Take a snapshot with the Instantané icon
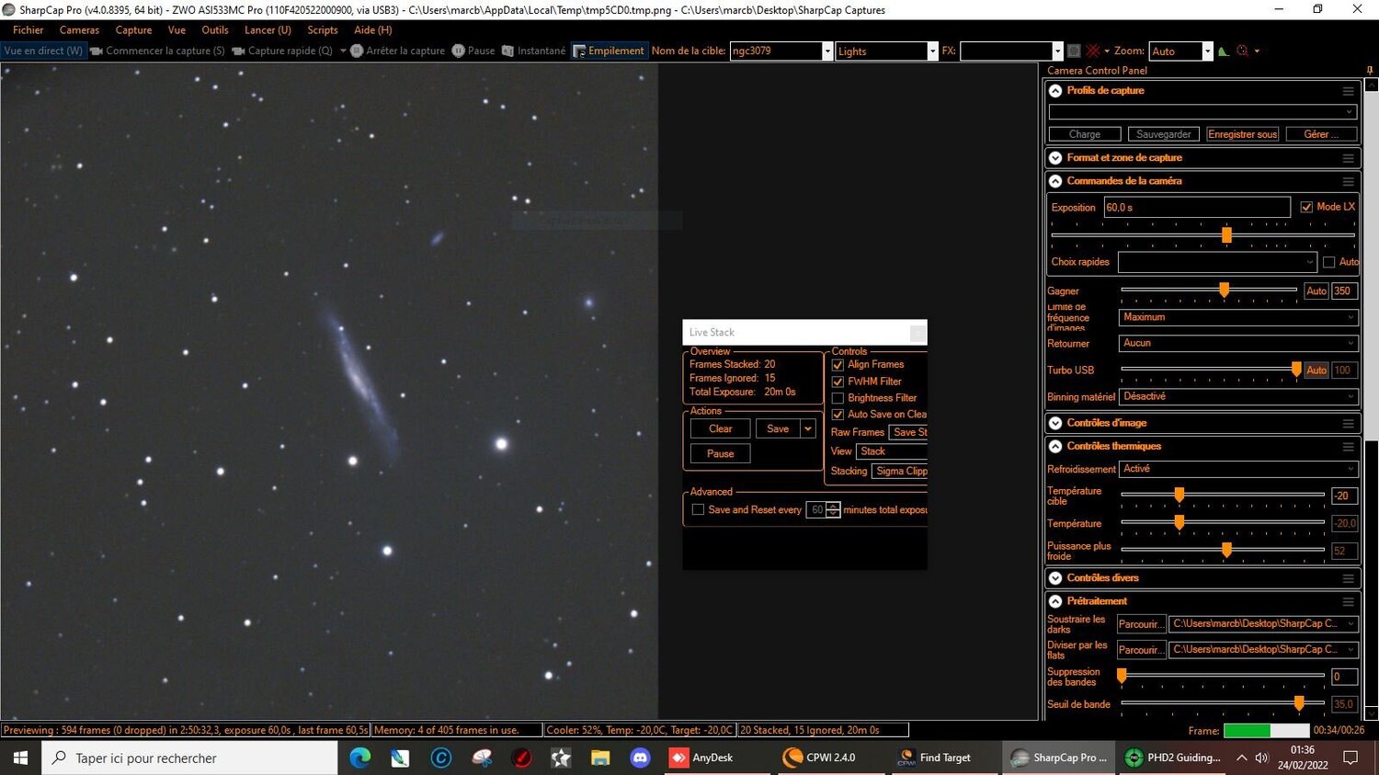This screenshot has height=775, width=1379. pyautogui.click(x=508, y=51)
